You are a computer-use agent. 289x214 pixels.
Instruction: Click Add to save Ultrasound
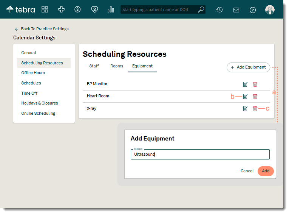pos(266,171)
